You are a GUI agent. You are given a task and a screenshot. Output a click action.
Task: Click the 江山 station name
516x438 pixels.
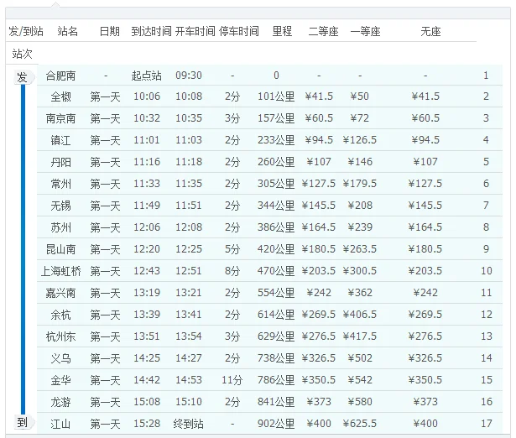coord(60,424)
